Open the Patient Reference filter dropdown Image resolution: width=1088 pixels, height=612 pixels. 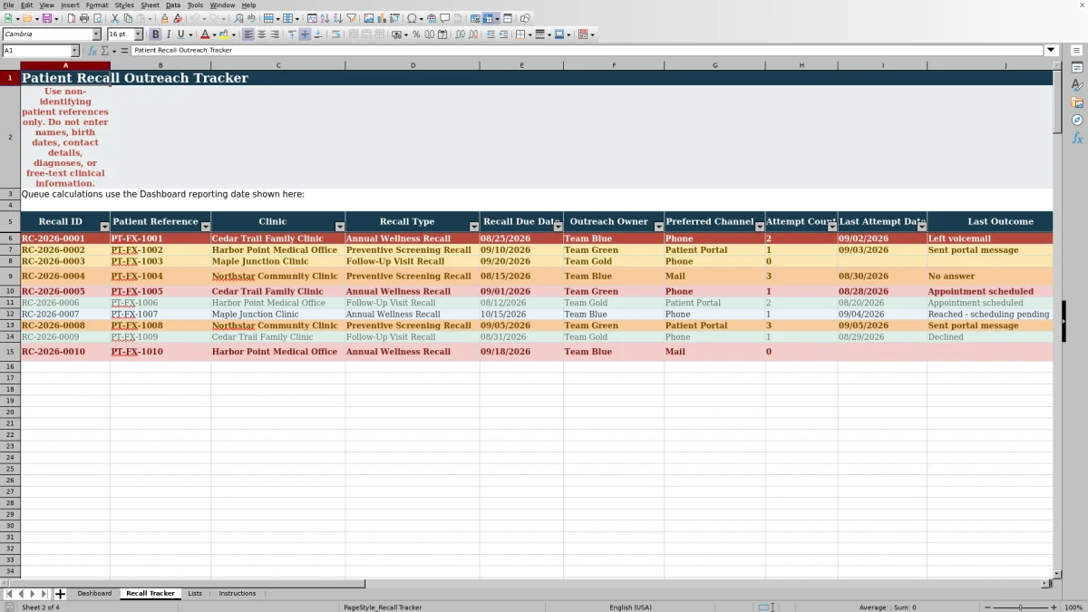pyautogui.click(x=206, y=227)
